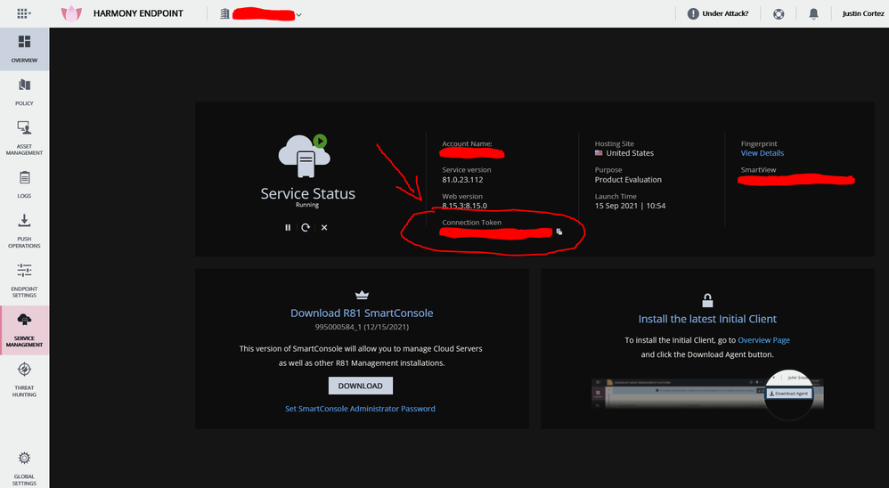Click the padlock icon above Initial Client
This screenshot has height=488, width=889.
coord(707,300)
